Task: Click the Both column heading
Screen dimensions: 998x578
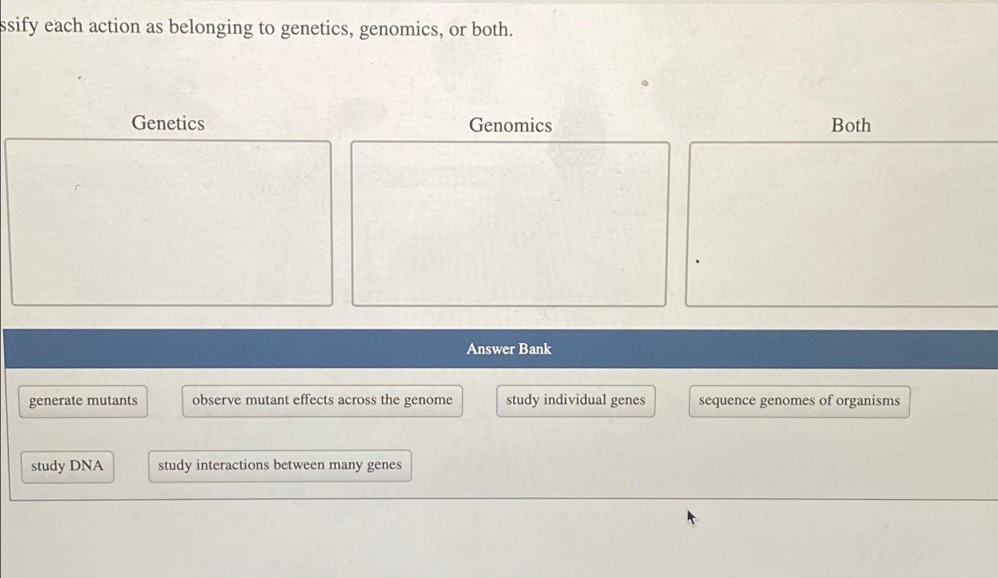Action: [850, 125]
